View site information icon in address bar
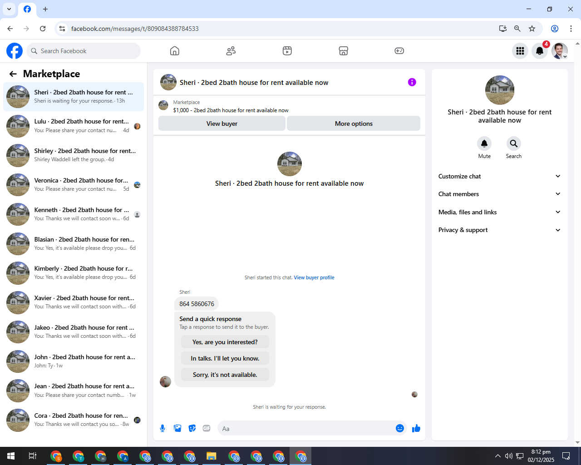This screenshot has height=465, width=581. pos(62,29)
